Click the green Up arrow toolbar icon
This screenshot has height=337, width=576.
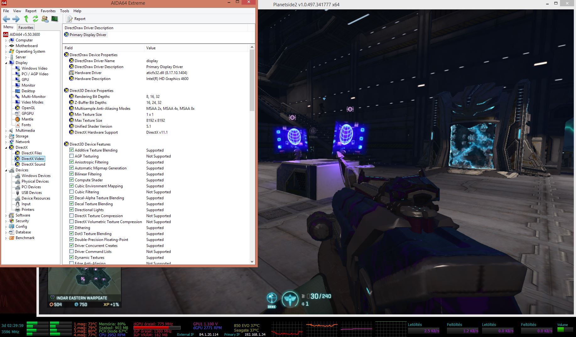(26, 19)
